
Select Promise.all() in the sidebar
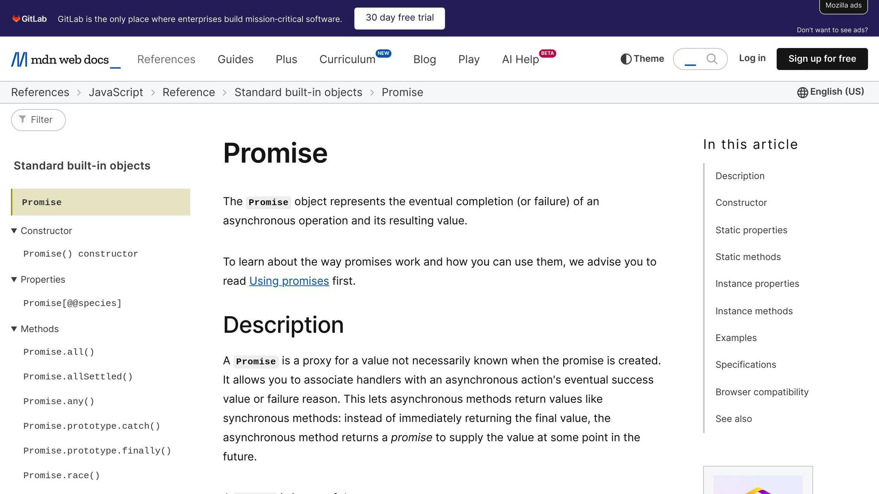click(x=58, y=352)
